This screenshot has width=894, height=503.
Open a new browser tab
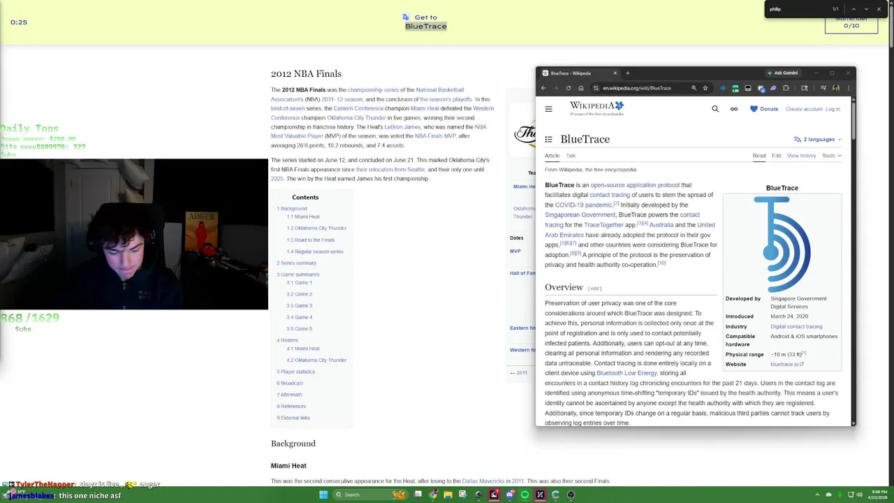tap(627, 73)
